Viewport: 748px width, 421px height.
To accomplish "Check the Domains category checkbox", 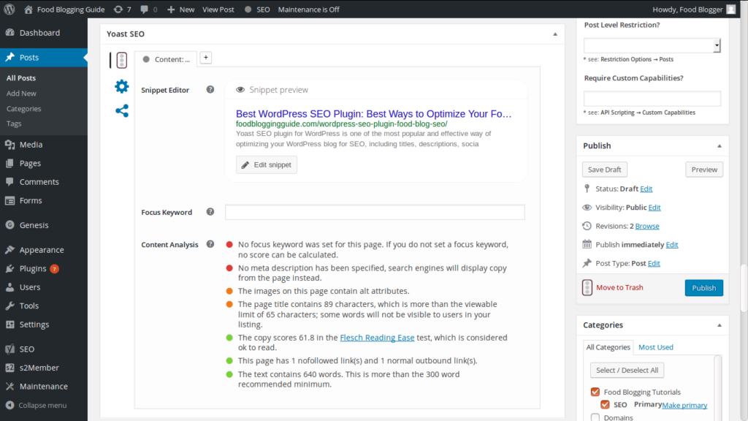I will [595, 417].
